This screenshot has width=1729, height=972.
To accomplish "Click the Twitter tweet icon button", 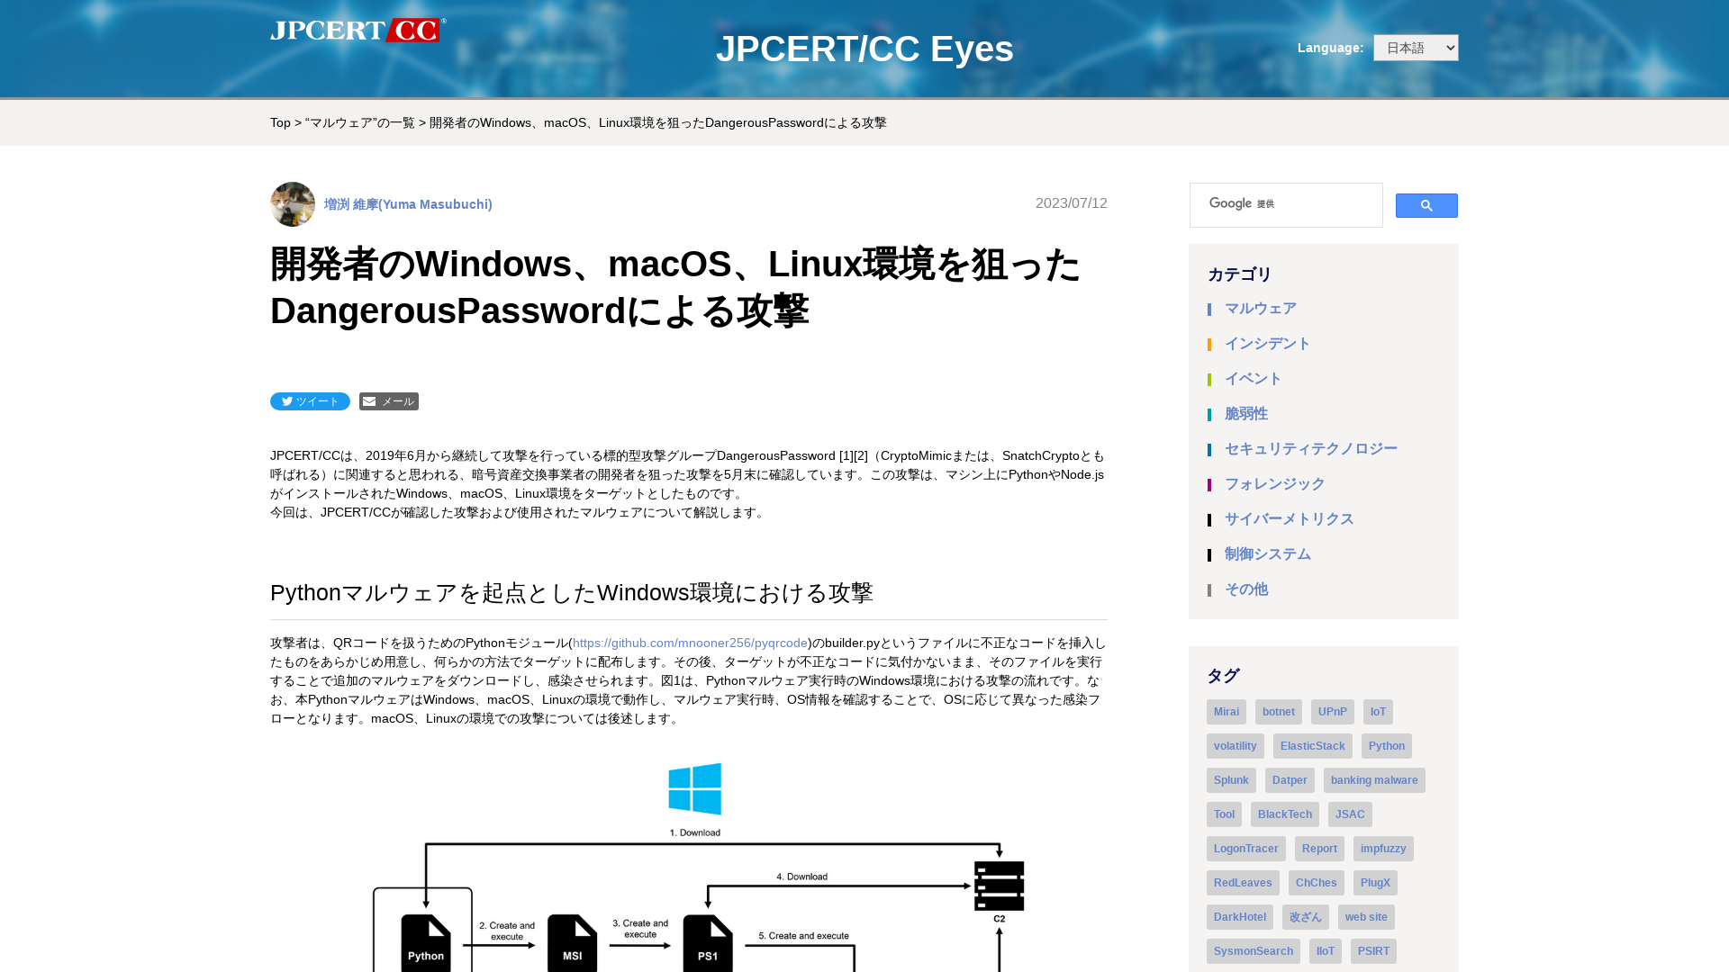I will [x=310, y=401].
